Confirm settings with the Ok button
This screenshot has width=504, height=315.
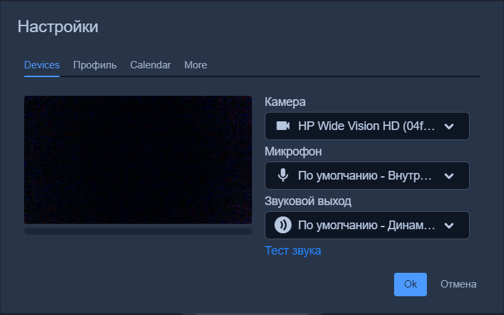coord(410,284)
